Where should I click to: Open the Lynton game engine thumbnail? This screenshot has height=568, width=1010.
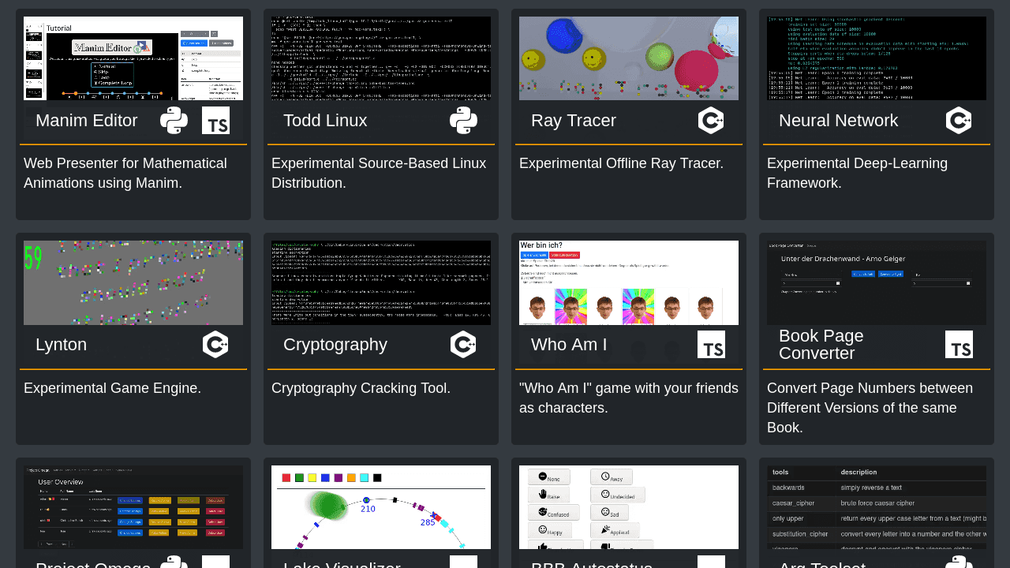tap(133, 282)
